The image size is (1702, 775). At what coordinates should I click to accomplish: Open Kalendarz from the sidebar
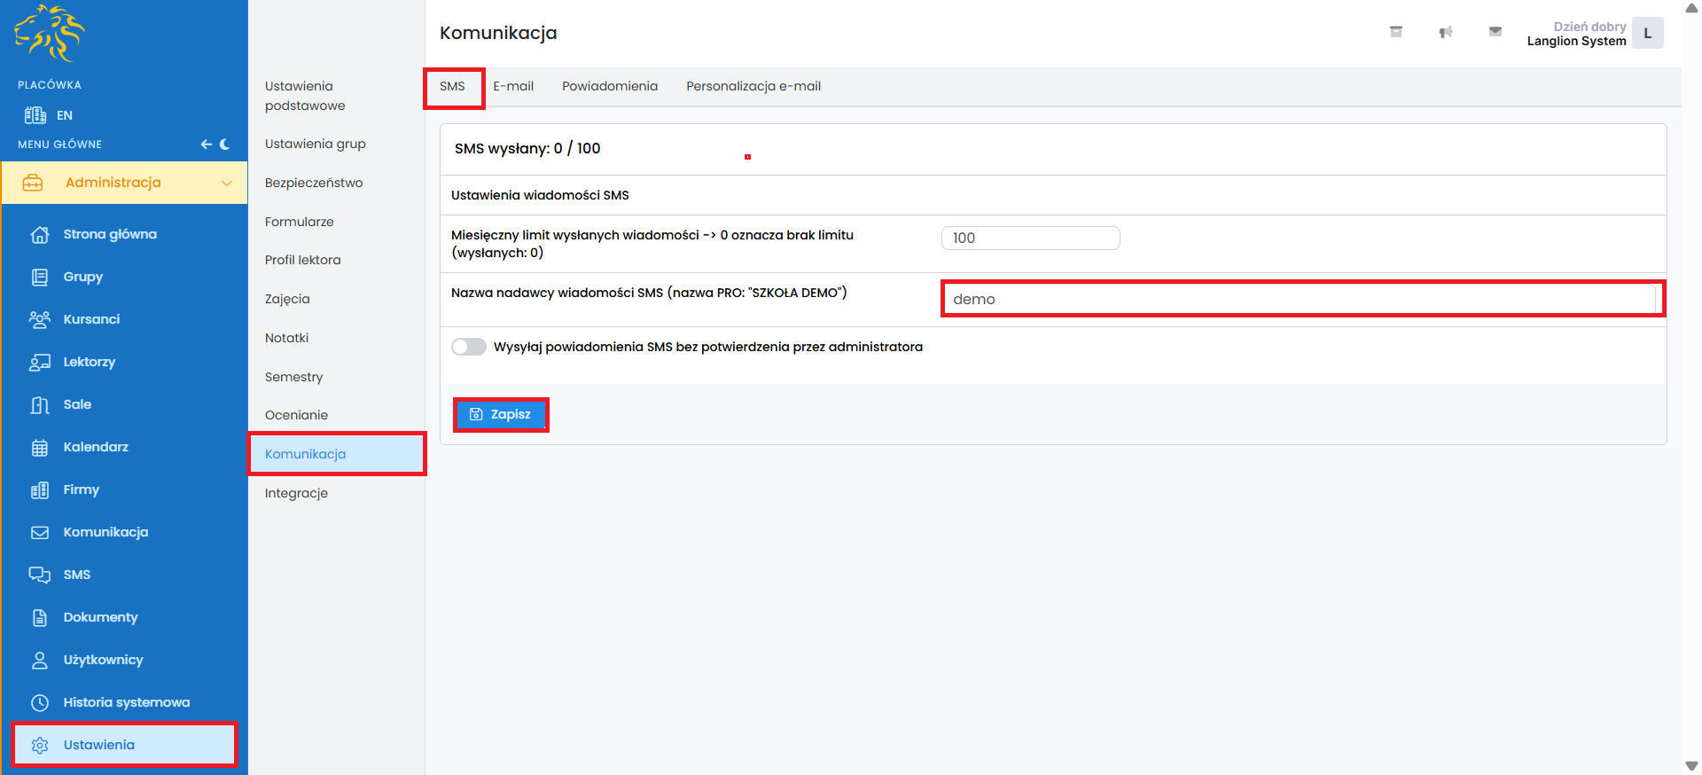tap(96, 447)
